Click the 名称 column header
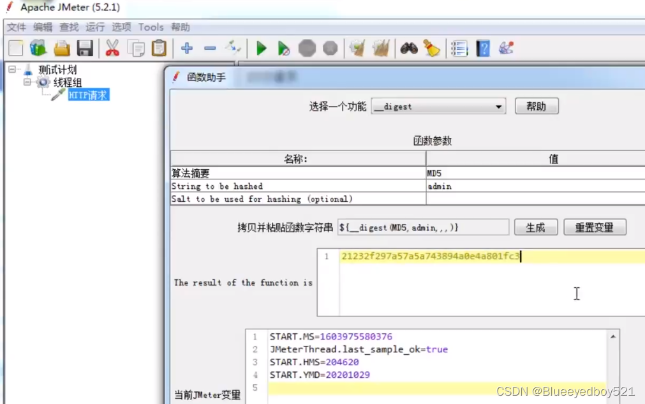 tap(298, 159)
